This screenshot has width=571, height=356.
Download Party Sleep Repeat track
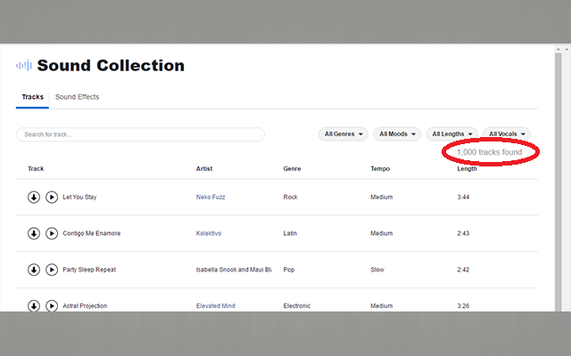[34, 270]
